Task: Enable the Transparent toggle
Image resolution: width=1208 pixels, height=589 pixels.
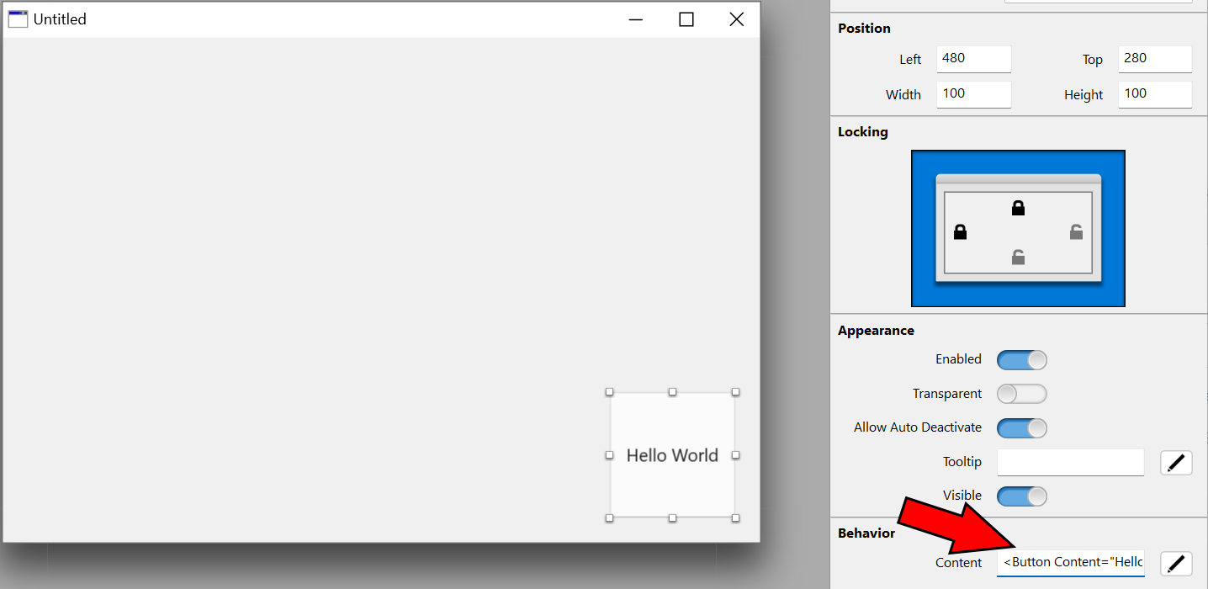Action: click(1021, 393)
